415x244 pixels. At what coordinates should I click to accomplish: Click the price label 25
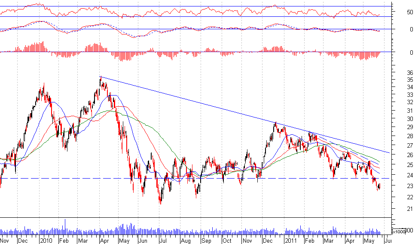coord(410,165)
